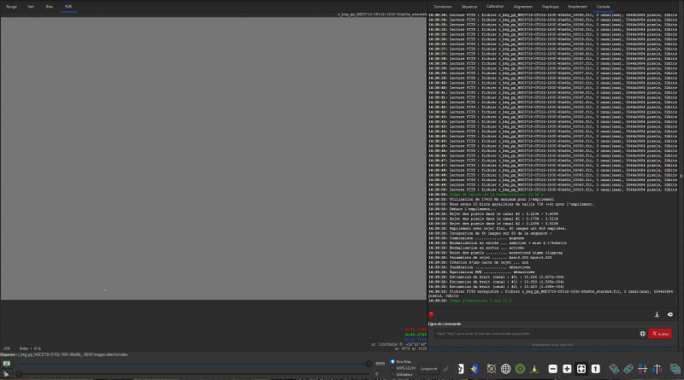Click the star detection icon
This screenshot has width=684, height=380.
[x=475, y=369]
